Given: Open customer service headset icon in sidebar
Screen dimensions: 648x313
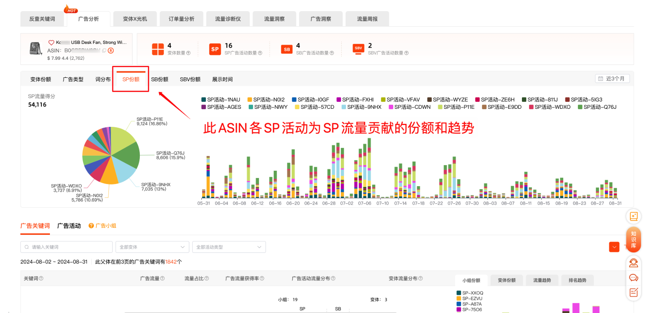Looking at the screenshot, I should (x=633, y=262).
